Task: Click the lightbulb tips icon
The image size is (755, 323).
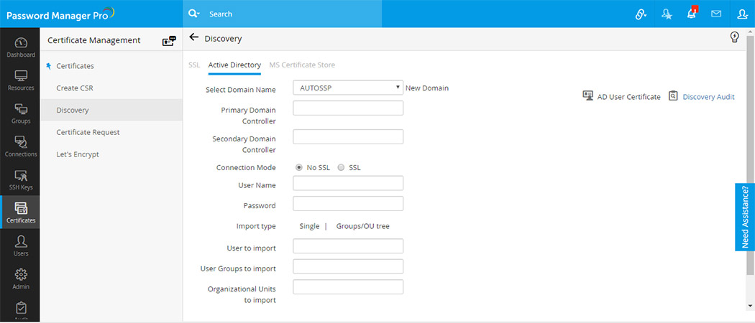Action: point(735,37)
